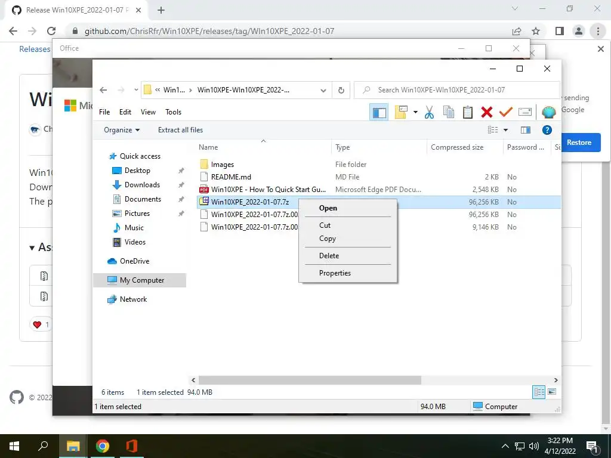Screen dimensions: 611x458
Task: Click Chrome share page icon
Action: click(x=517, y=31)
